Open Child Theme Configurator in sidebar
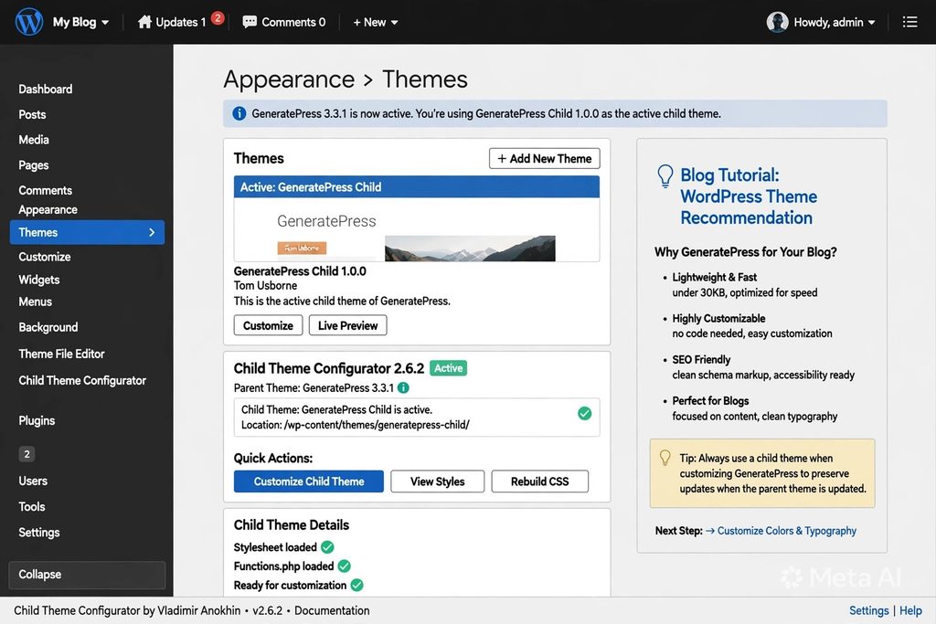Screen dimensions: 936x624 coord(82,381)
